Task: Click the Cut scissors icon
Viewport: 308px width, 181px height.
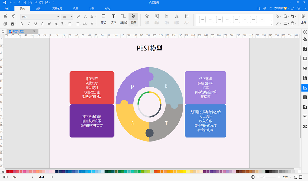Action: point(5,16)
